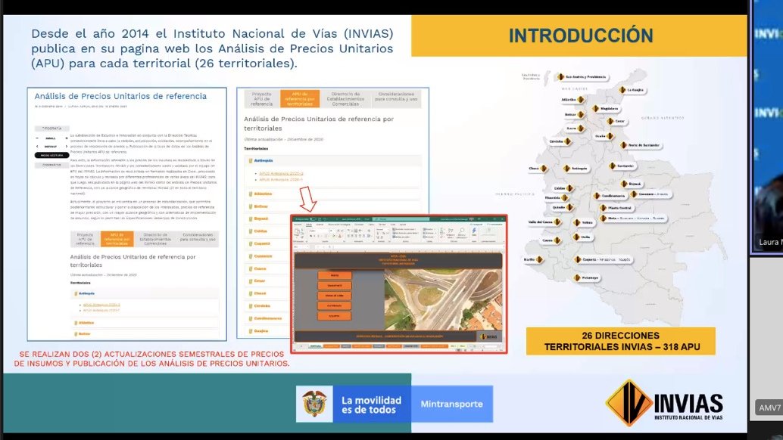Click the Planta Central map marker
This screenshot has width=783, height=440.
click(604, 208)
